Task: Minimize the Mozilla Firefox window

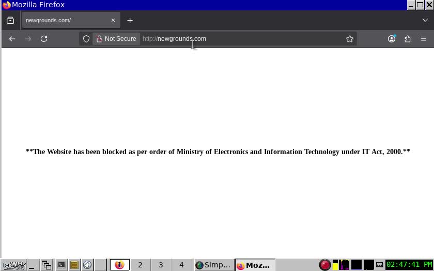Action: click(411, 5)
